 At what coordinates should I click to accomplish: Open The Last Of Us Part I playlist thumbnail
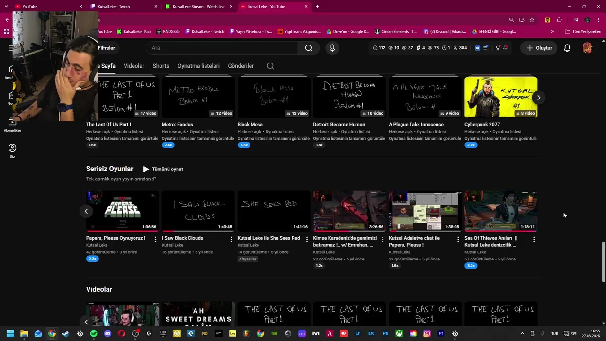tap(122, 97)
